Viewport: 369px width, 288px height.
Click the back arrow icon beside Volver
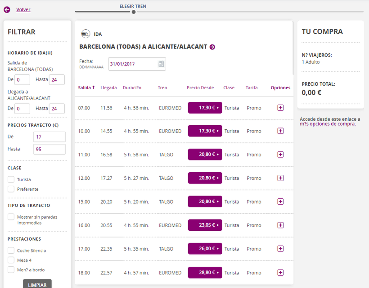[7, 9]
